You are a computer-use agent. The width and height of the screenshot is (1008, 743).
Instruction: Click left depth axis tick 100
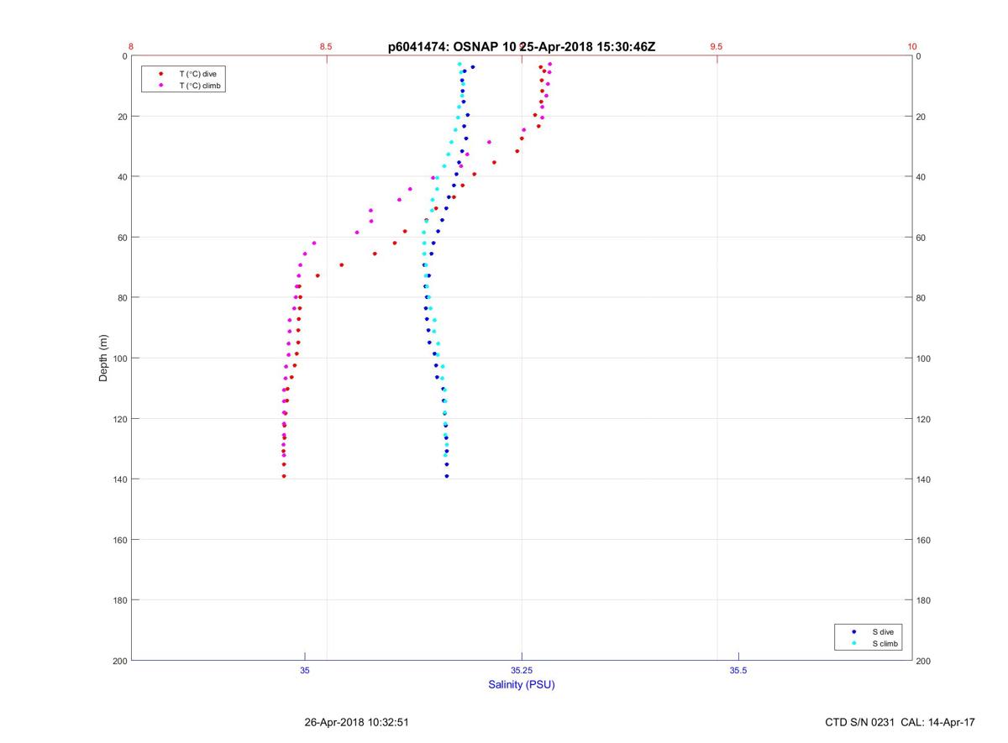(118, 358)
